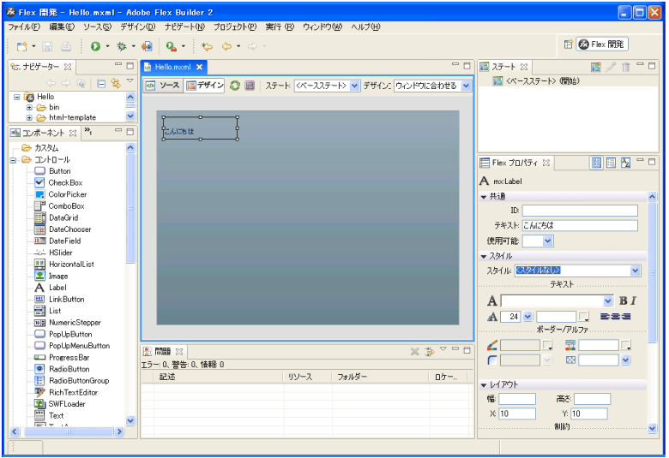Click the RichTextEditor component icon
The image size is (669, 458).
(39, 392)
